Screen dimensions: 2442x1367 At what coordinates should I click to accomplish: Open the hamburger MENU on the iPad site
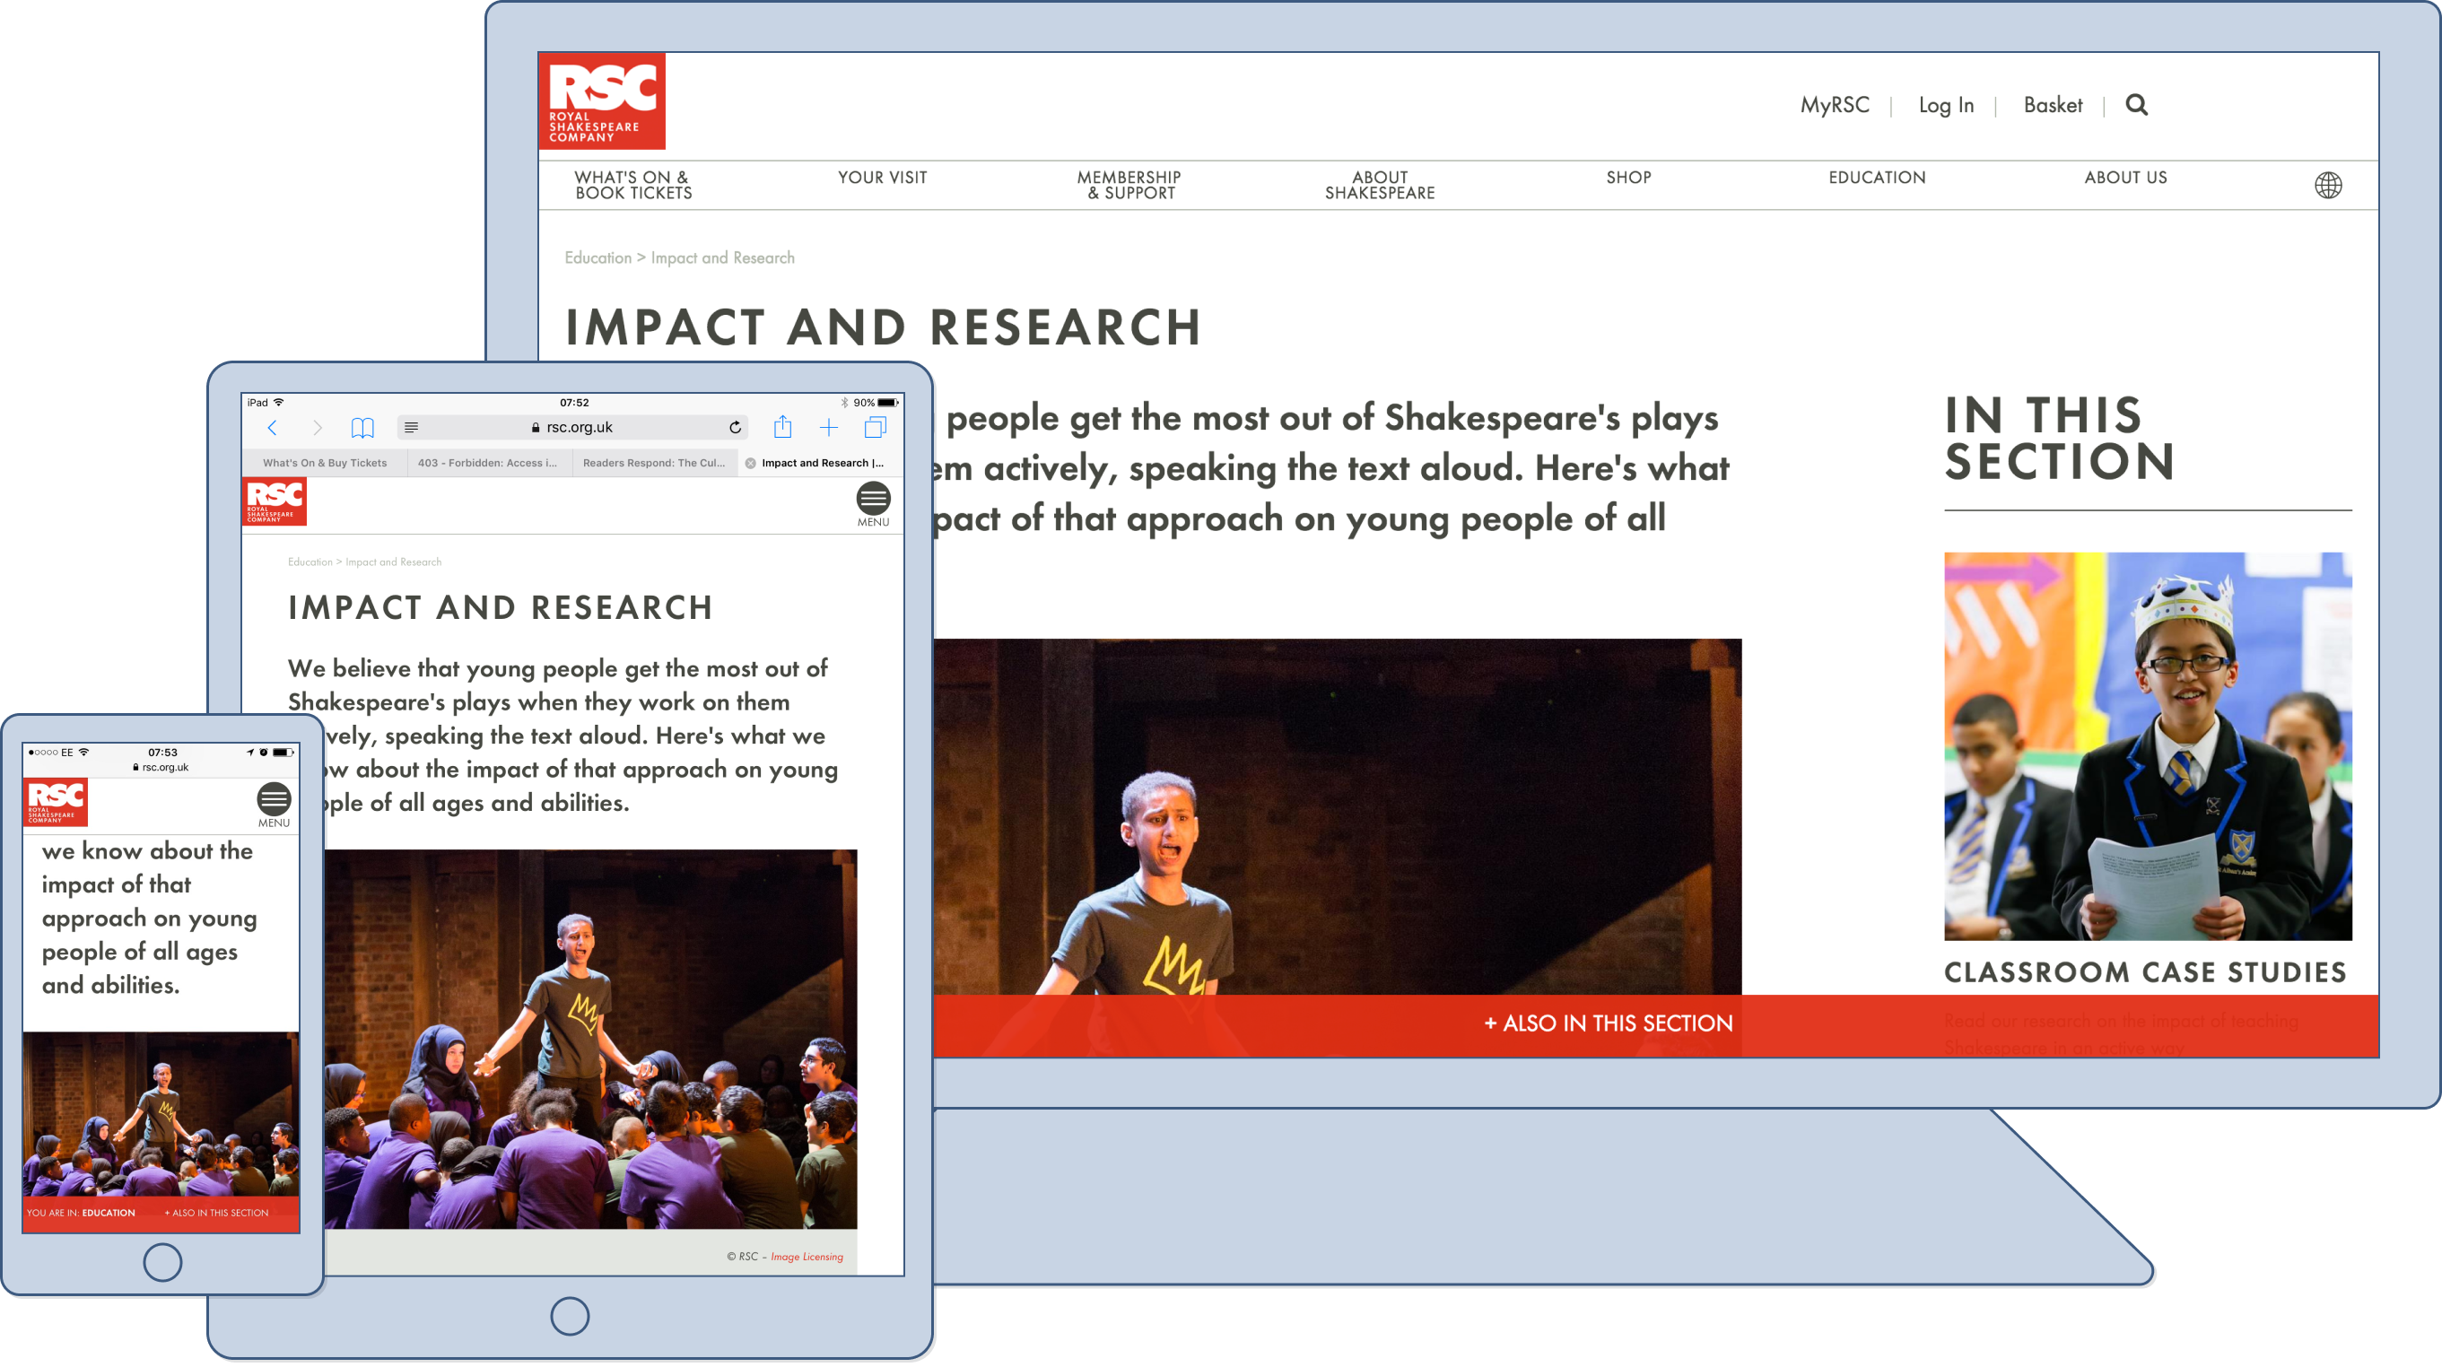pos(873,504)
